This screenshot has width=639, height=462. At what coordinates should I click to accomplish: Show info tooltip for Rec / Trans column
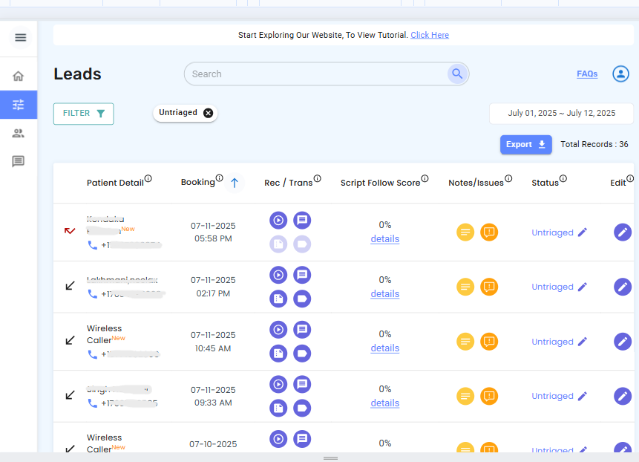click(317, 178)
